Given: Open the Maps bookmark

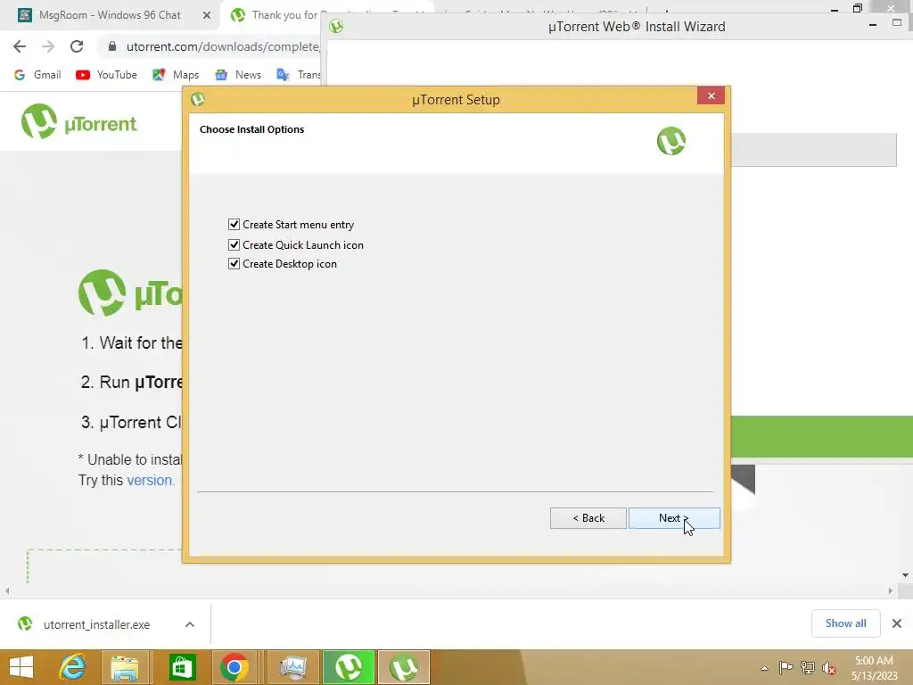Looking at the screenshot, I should click(x=176, y=75).
